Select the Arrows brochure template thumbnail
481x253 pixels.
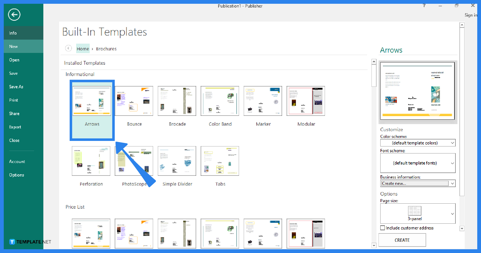click(x=92, y=101)
